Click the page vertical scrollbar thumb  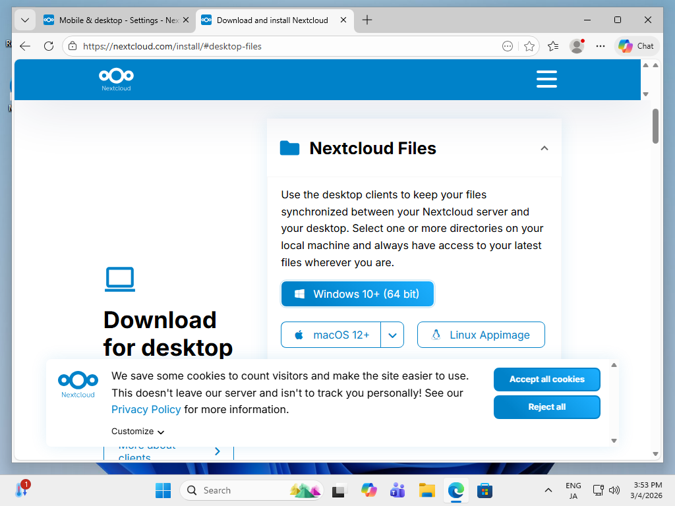tap(655, 126)
